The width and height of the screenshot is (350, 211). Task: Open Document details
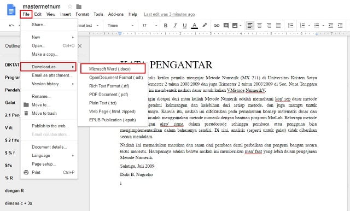click(x=49, y=147)
